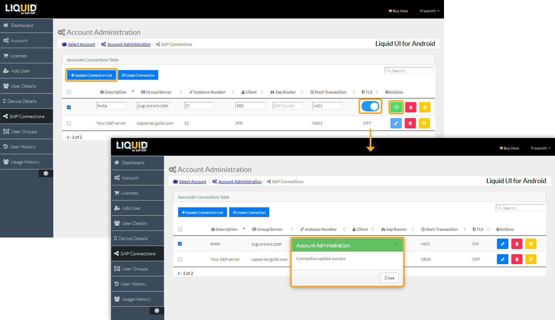Edit India connection in bottom table
Image resolution: width=555 pixels, height=320 pixels.
pyautogui.click(x=502, y=244)
